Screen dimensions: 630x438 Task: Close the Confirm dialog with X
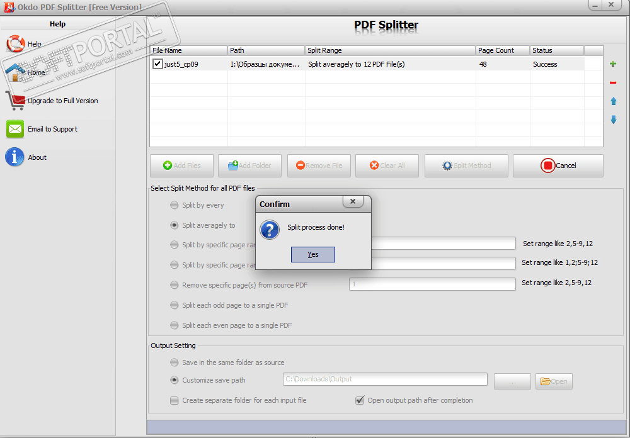click(x=353, y=201)
